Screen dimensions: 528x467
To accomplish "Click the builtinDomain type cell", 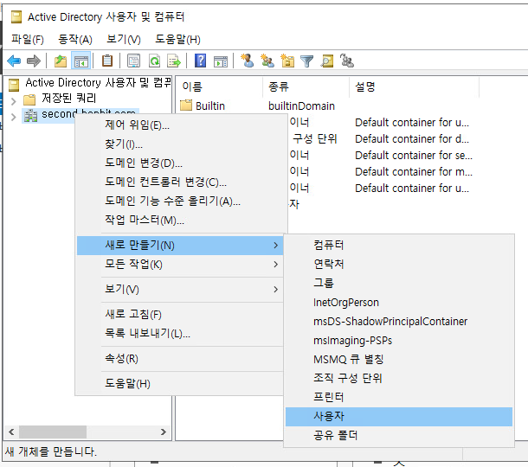I will [x=301, y=106].
